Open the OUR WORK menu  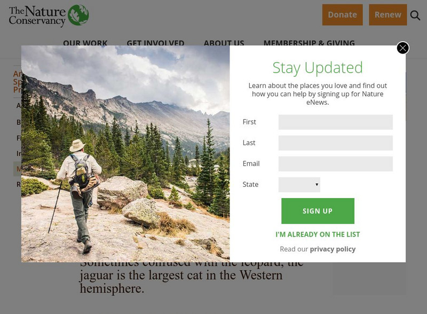(x=85, y=43)
